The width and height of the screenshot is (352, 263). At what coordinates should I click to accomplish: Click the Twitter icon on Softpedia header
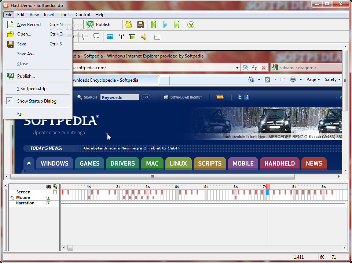click(x=240, y=97)
